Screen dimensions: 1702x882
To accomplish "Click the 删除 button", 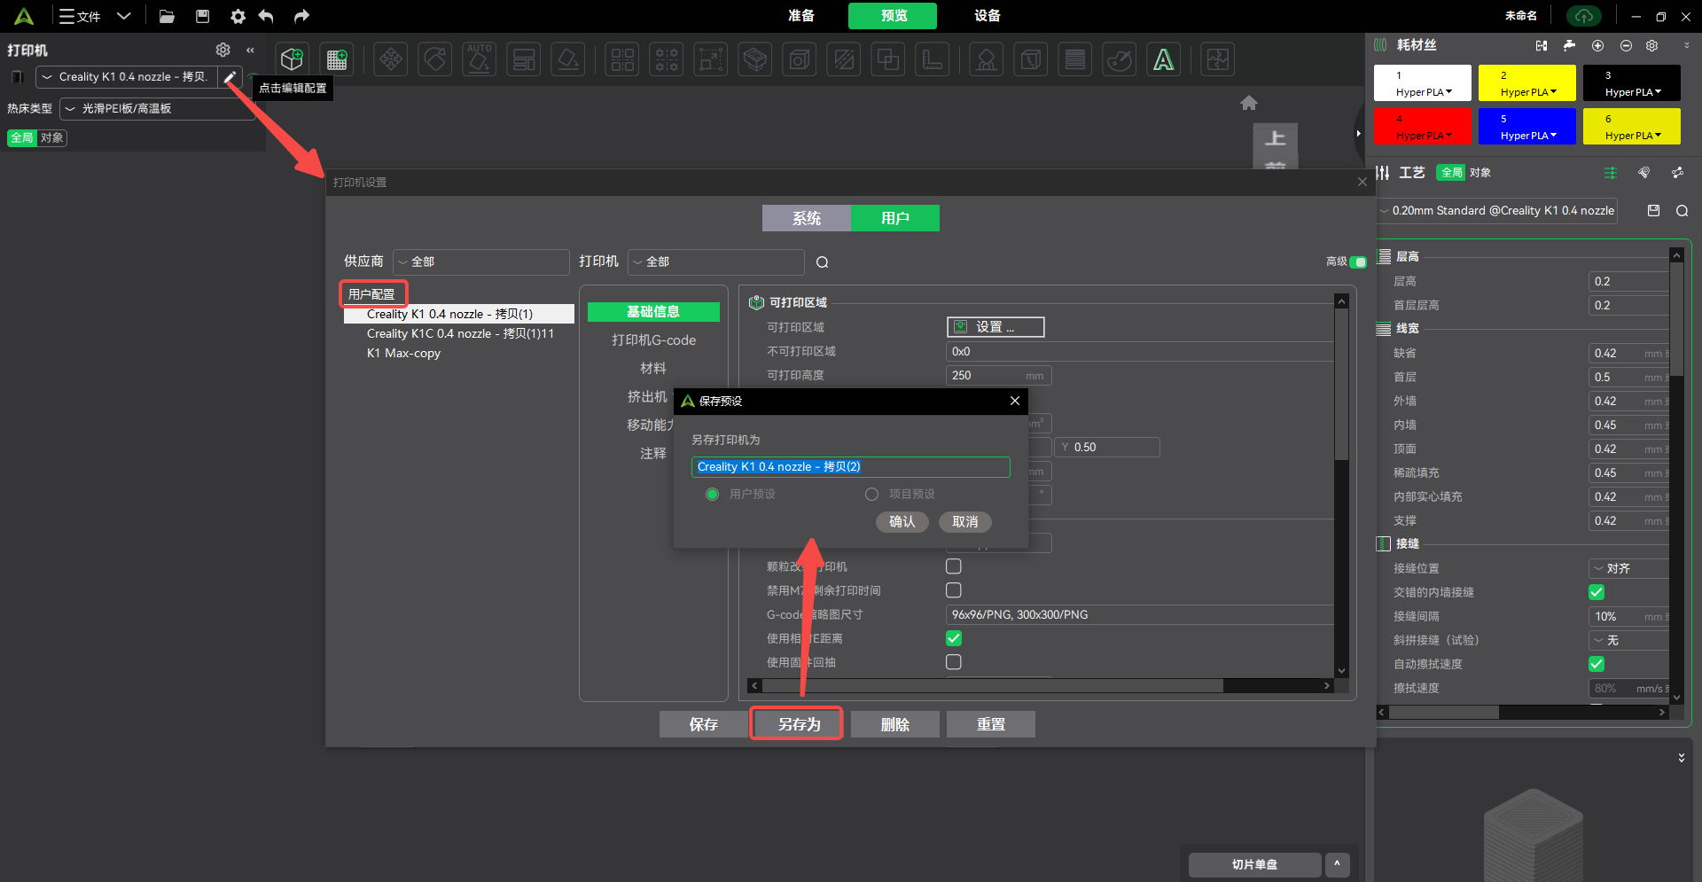I will (x=895, y=724).
